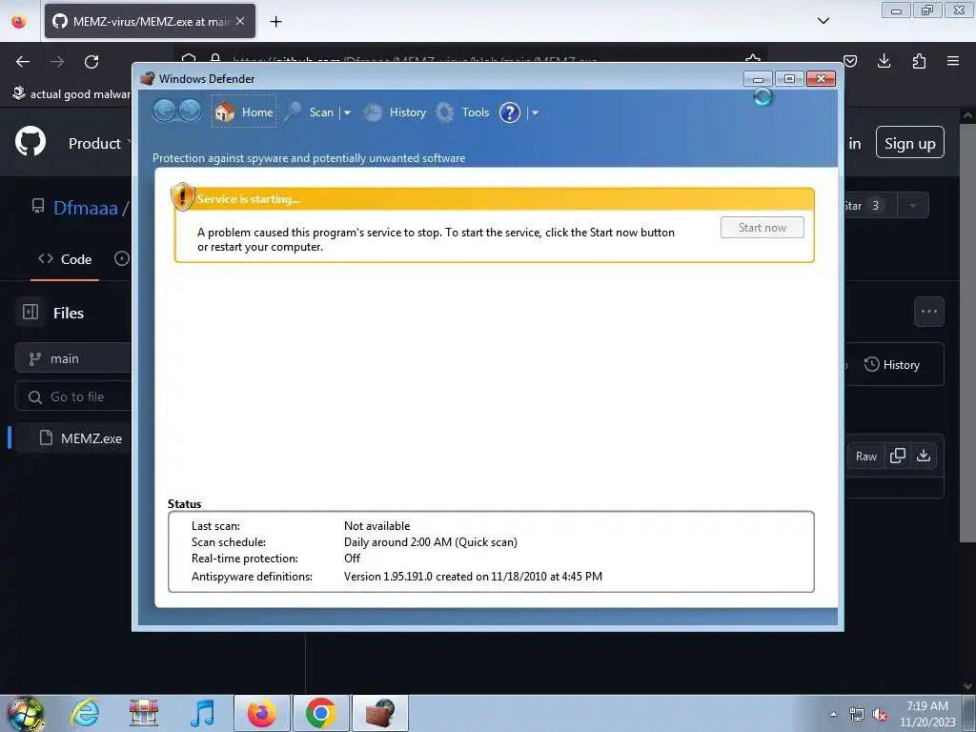The image size is (976, 732).
Task: Show hidden system tray icons
Action: 833,714
